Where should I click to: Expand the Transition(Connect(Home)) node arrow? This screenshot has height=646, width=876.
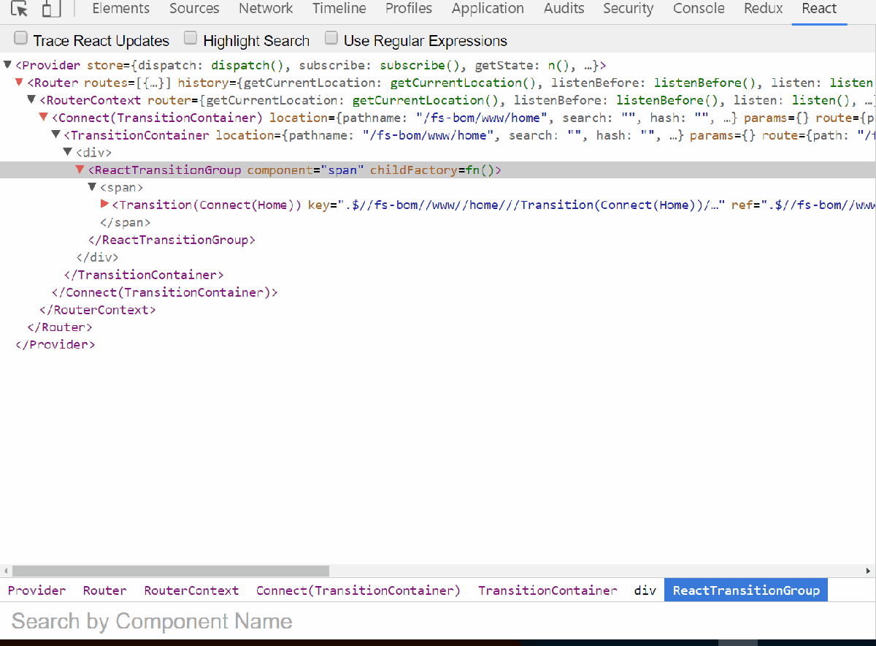coord(104,204)
